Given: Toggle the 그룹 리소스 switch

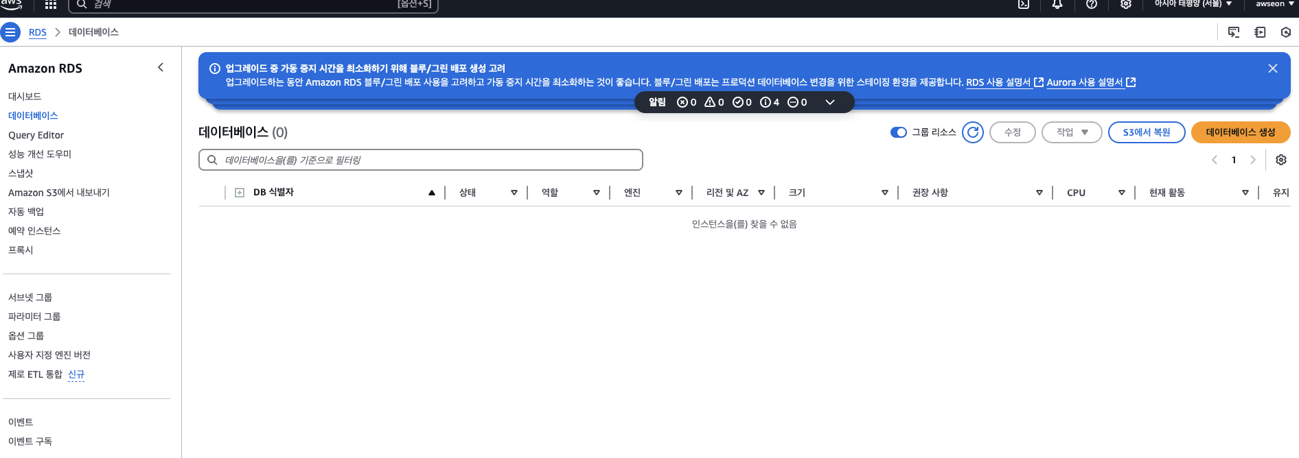Looking at the screenshot, I should point(899,132).
